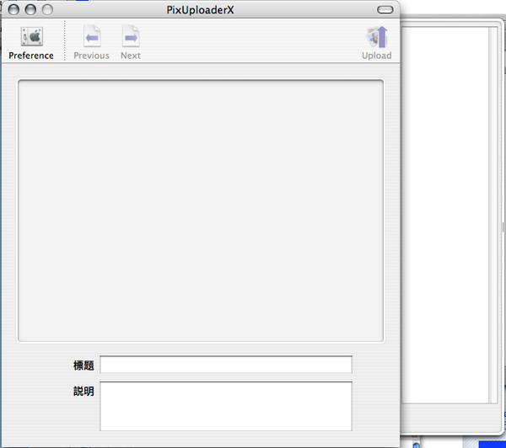Viewport: 506px width, 448px height.
Task: Click the Previous arrow icon
Action: point(92,36)
